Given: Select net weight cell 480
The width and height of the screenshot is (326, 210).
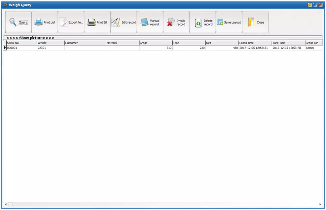Looking at the screenshot, I should tap(222, 48).
